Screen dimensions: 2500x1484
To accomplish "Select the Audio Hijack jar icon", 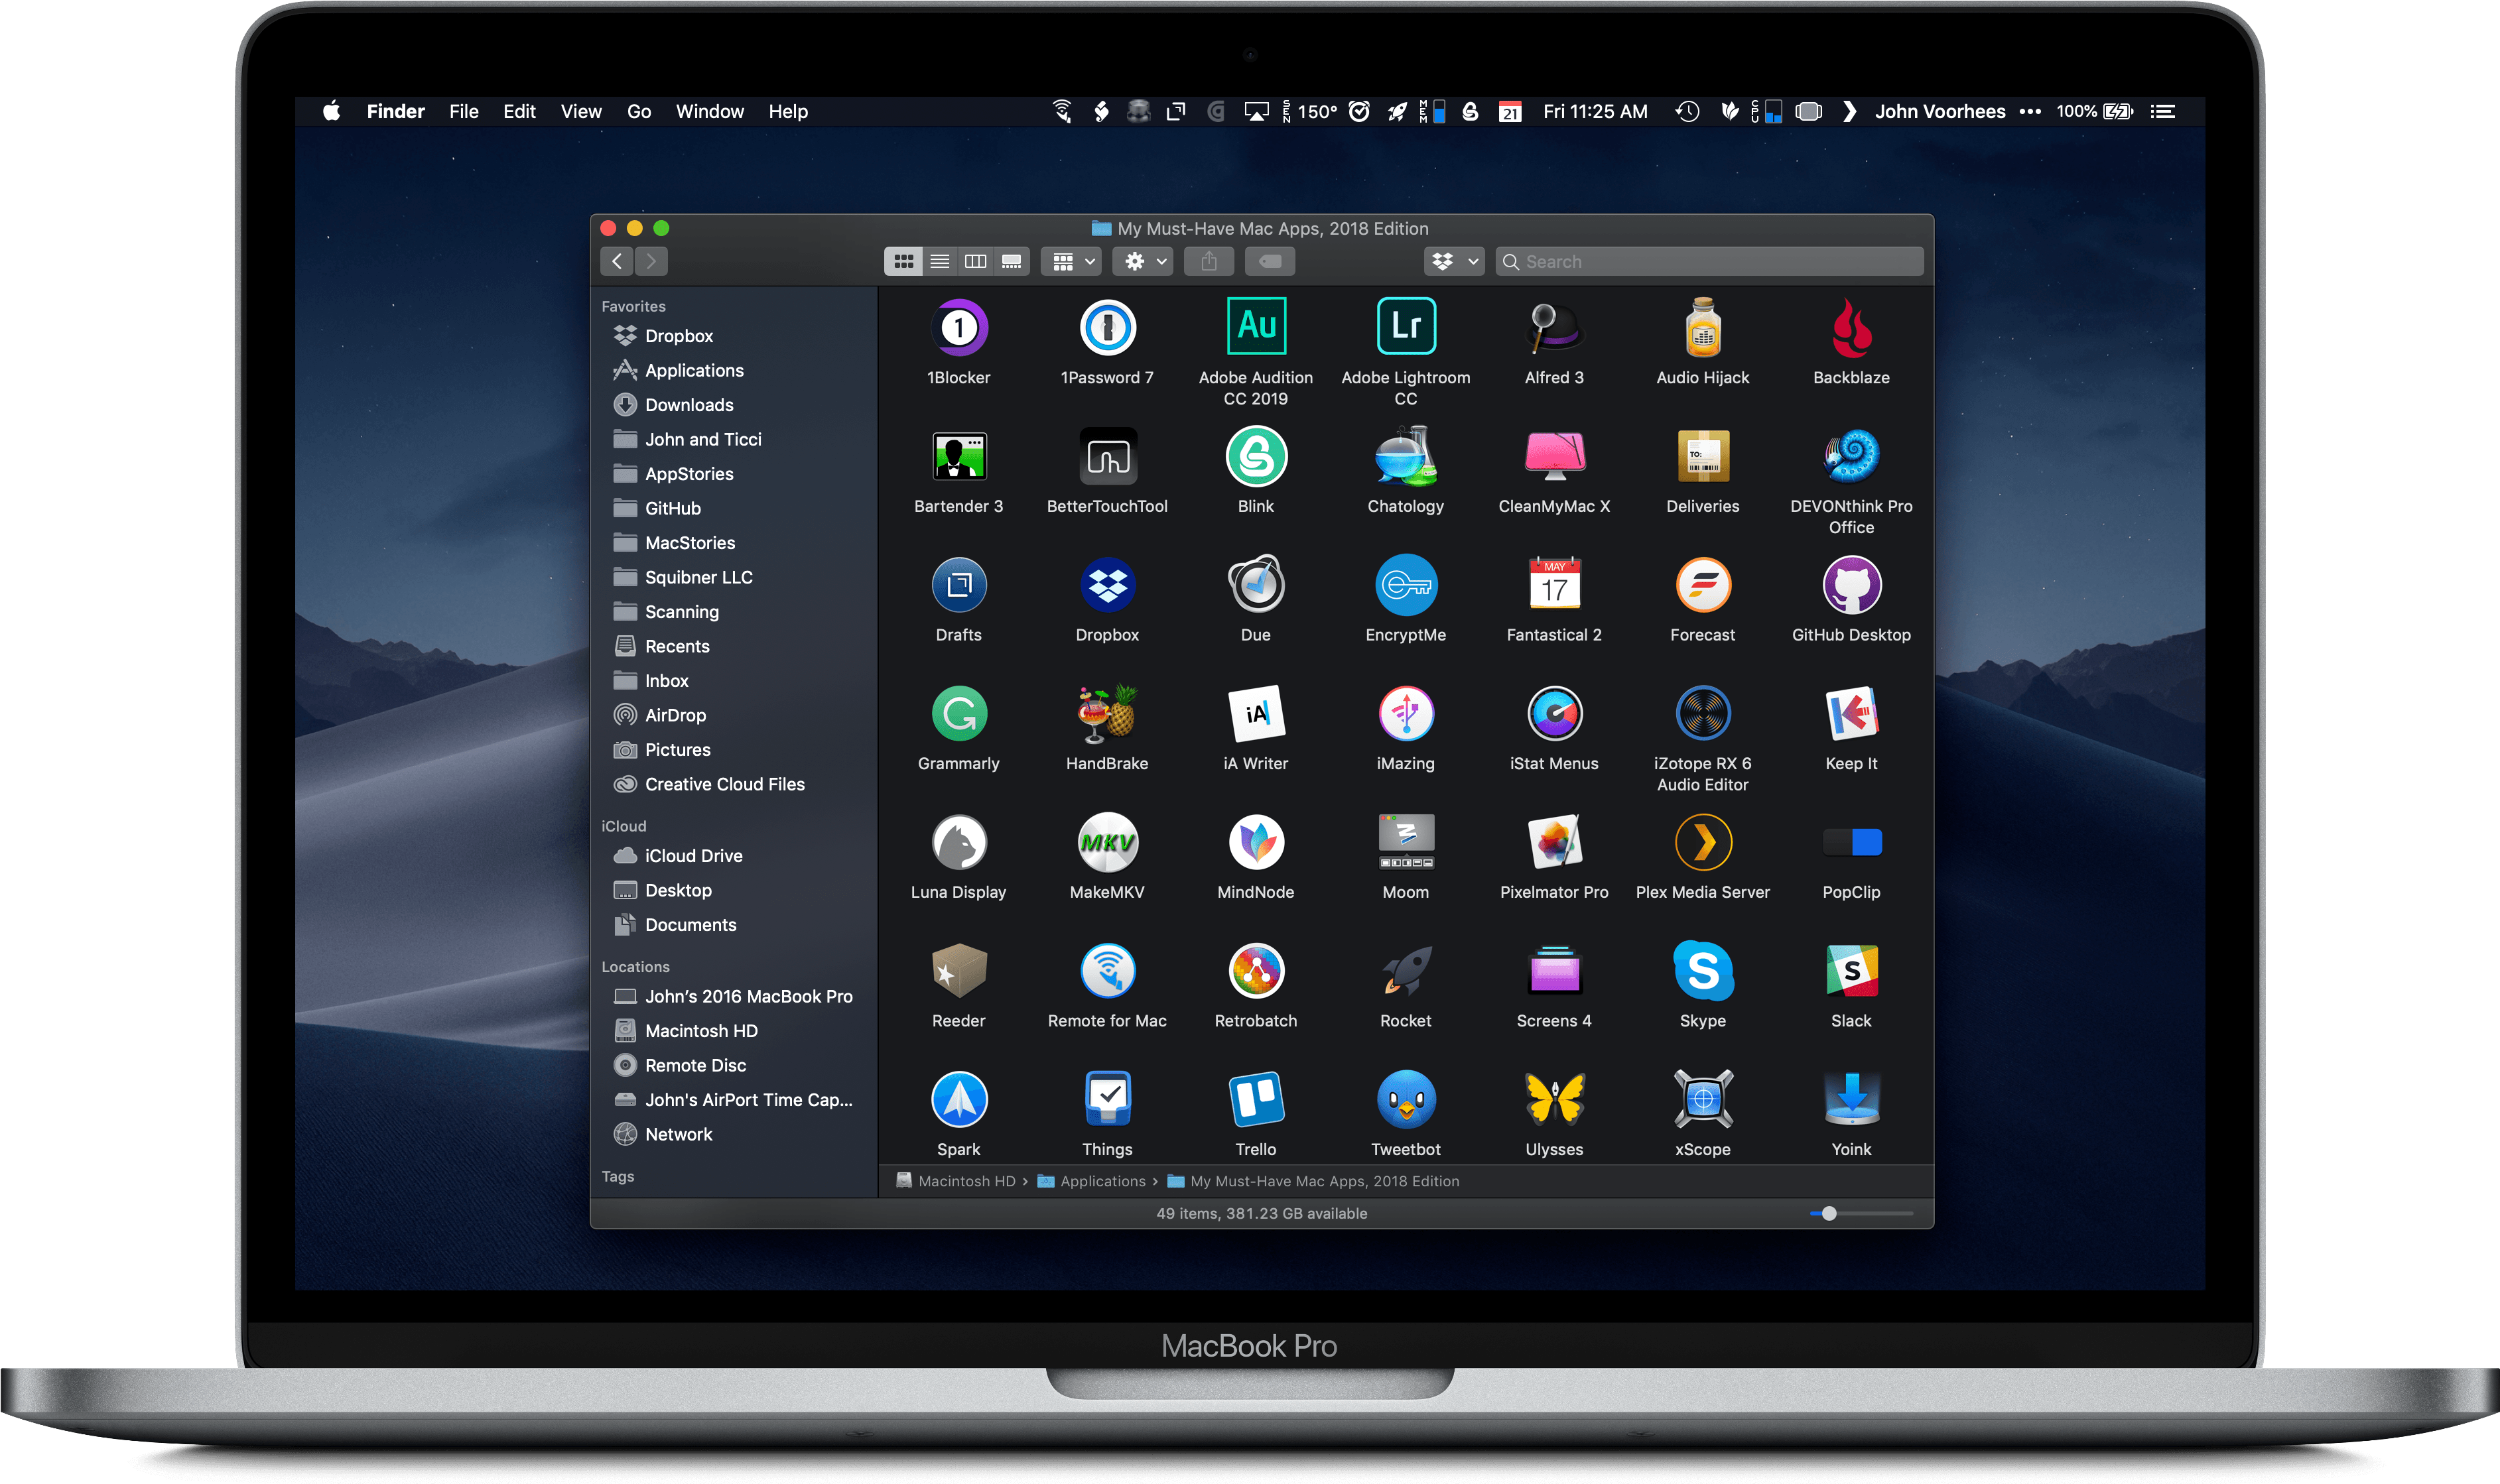I will pos(1702,327).
